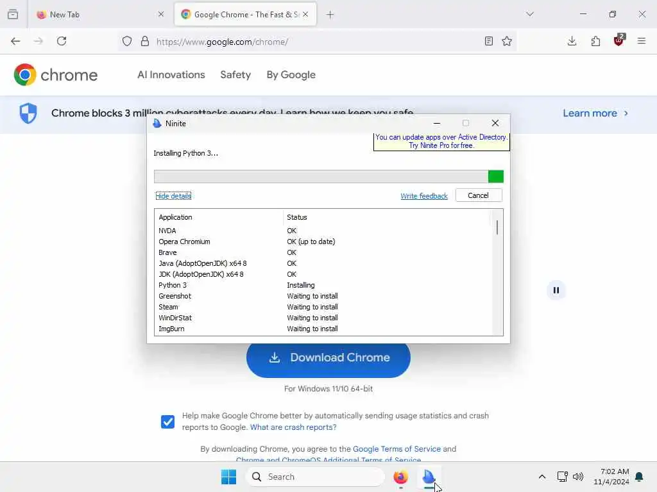657x492 pixels.
Task: Open Firefox downloads panel
Action: pos(572,41)
